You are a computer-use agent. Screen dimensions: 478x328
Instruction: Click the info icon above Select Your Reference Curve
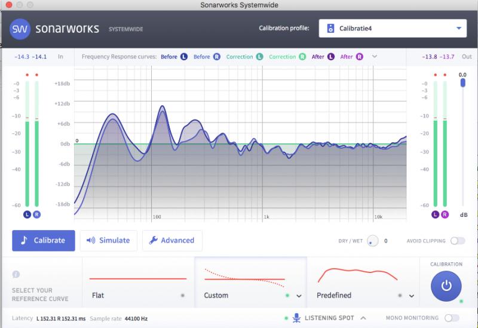tap(16, 274)
